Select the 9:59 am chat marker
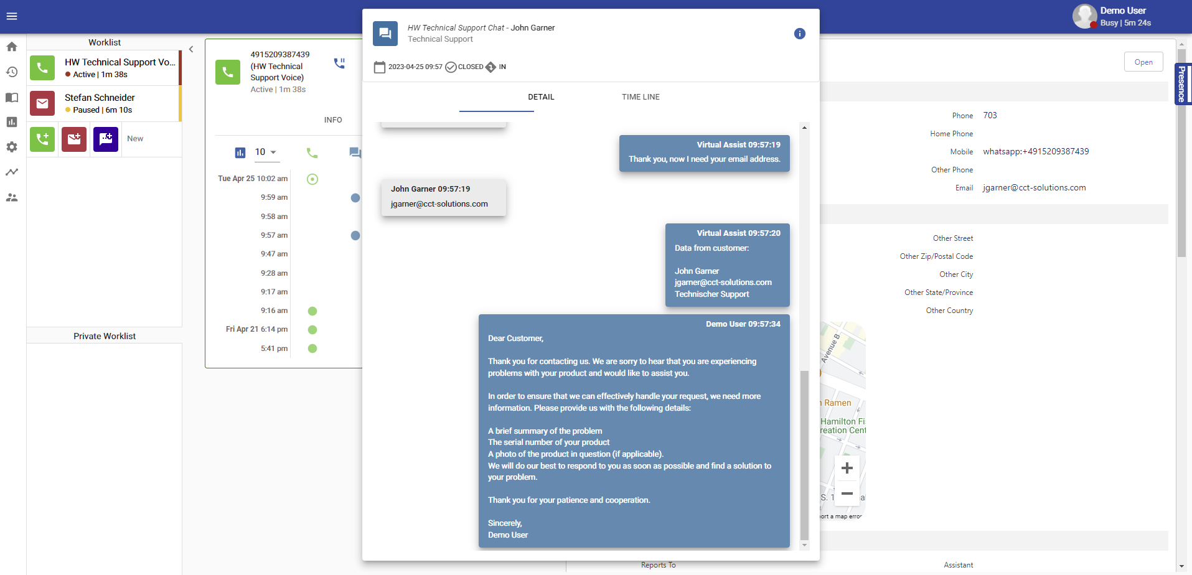1192x575 pixels. [355, 198]
